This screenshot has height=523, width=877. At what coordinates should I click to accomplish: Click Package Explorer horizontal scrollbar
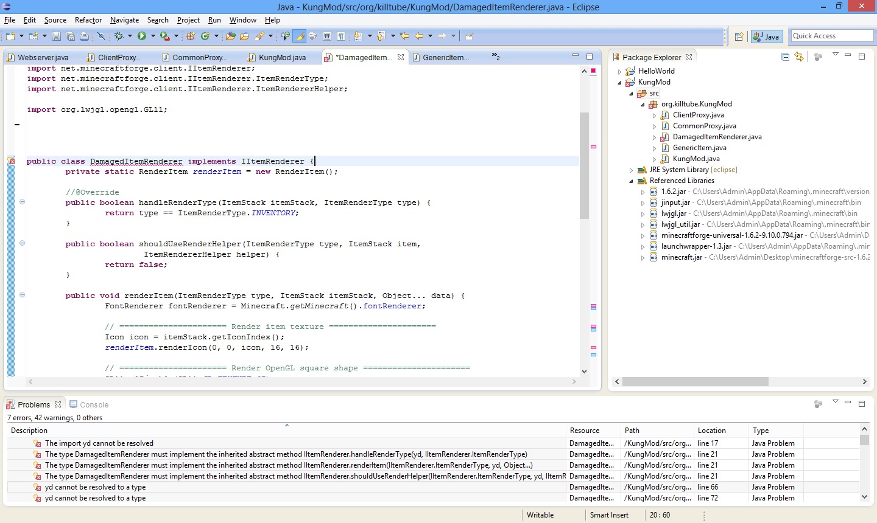click(x=695, y=381)
